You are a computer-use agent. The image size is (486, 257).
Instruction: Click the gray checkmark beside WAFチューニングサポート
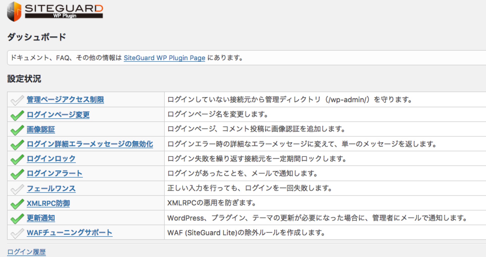17,233
